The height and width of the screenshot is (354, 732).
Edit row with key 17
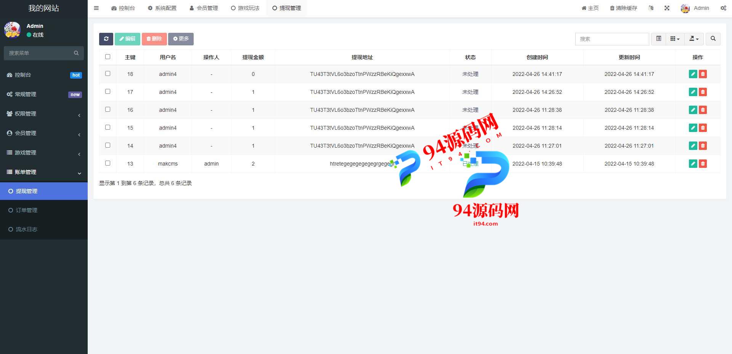click(x=693, y=92)
